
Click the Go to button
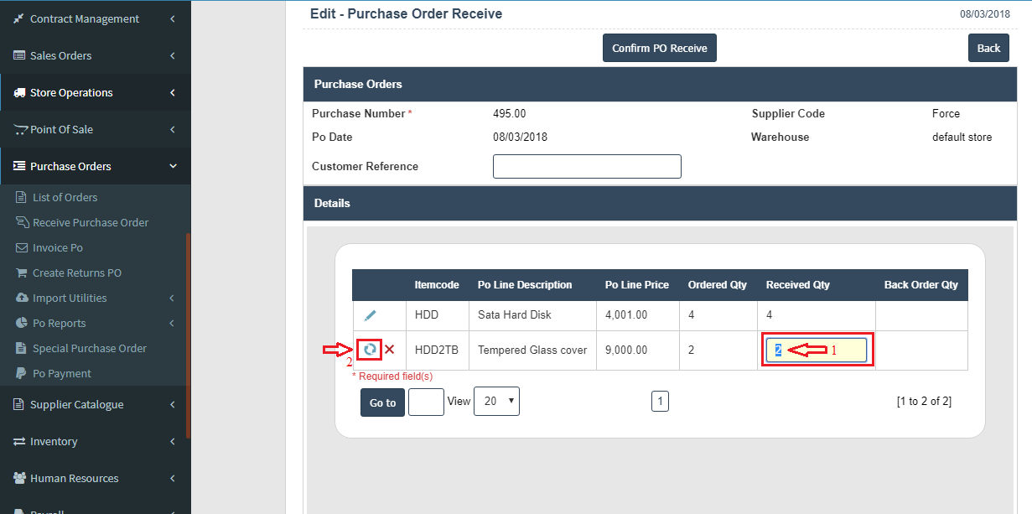pyautogui.click(x=382, y=402)
